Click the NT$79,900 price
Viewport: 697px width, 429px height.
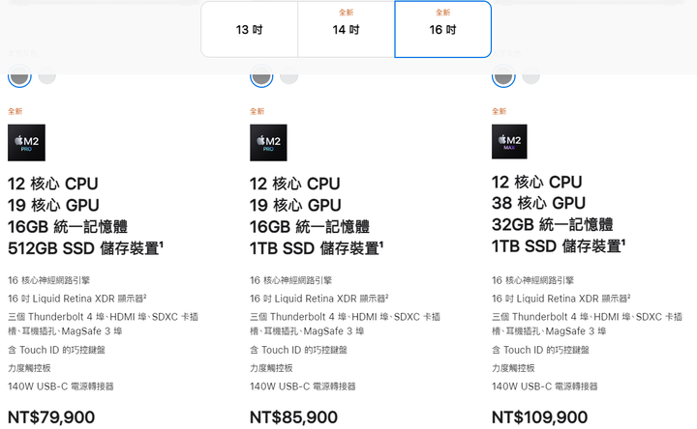click(51, 417)
